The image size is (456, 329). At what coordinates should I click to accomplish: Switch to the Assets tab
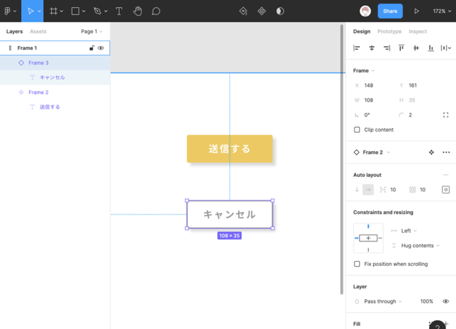pyautogui.click(x=38, y=32)
